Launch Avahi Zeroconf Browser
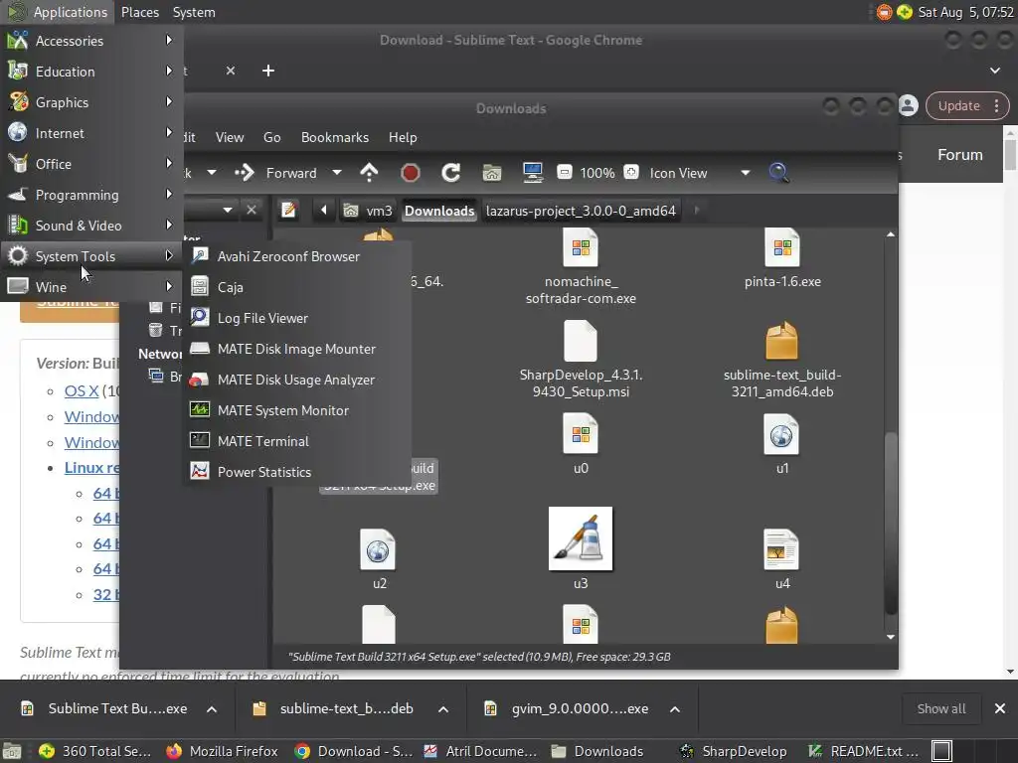1018x763 pixels. tap(297, 256)
